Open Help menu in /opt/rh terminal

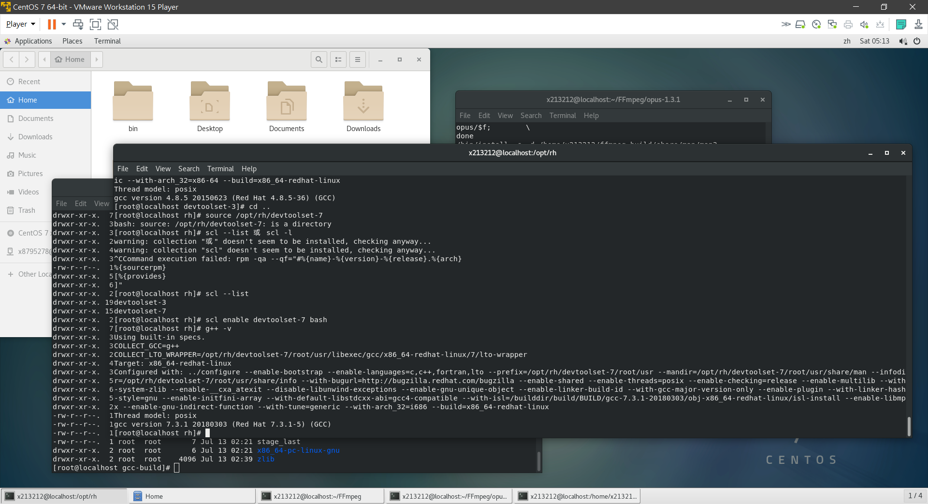[x=249, y=169]
